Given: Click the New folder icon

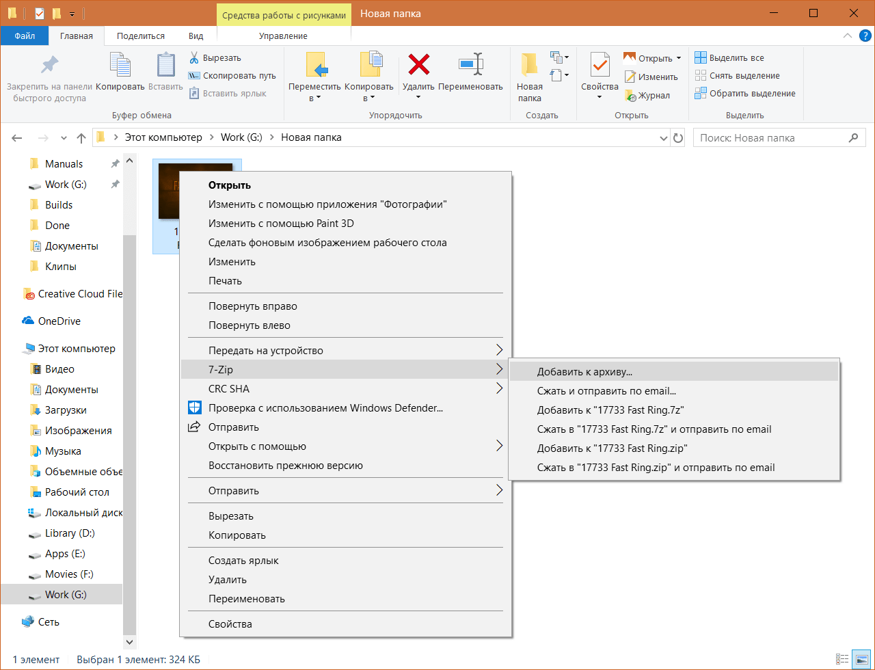Looking at the screenshot, I should coord(529,64).
